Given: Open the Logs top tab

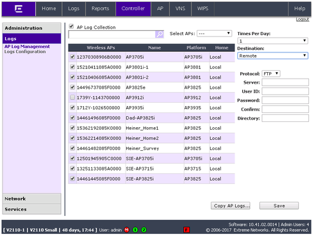Looking at the screenshot, I should 74,9.
